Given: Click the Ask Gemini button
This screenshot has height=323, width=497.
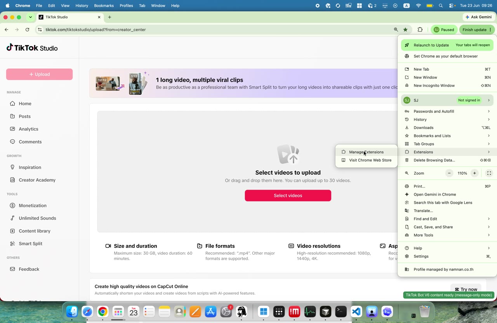Looking at the screenshot, I should pyautogui.click(x=478, y=17).
